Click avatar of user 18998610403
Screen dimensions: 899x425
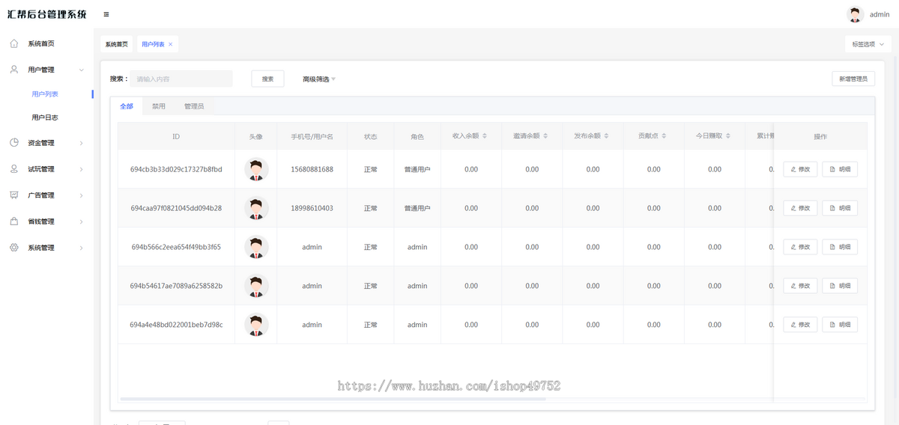coord(256,208)
